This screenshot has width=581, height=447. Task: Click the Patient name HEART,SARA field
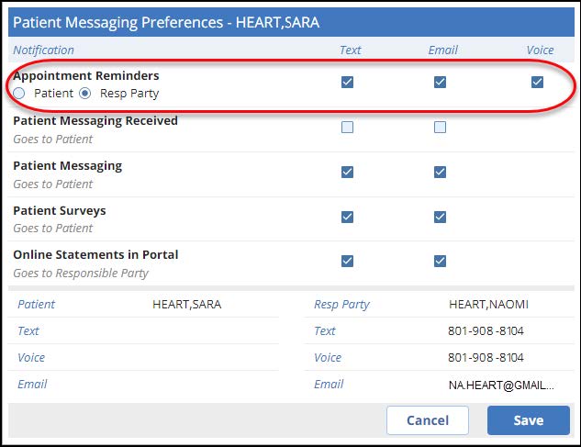(186, 305)
